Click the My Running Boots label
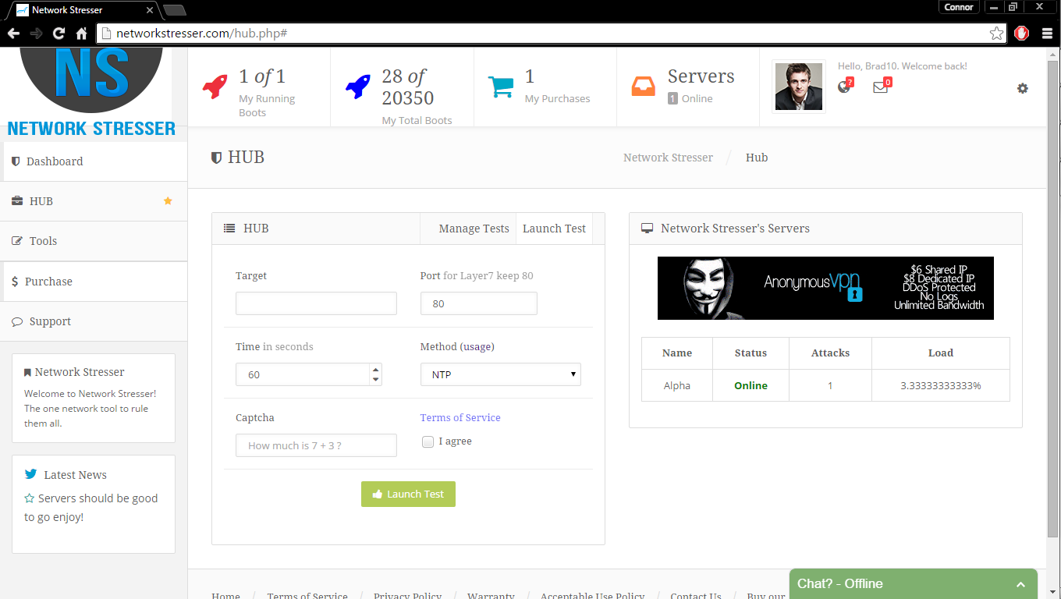 (267, 105)
